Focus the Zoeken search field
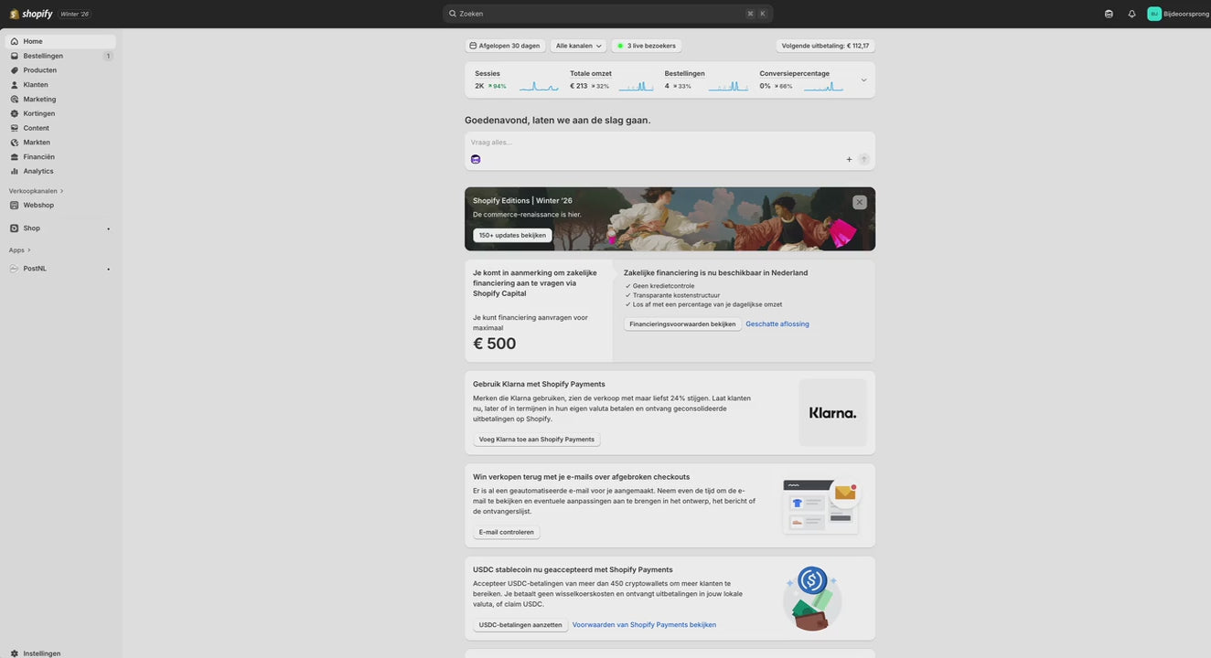The image size is (1211, 658). pos(608,14)
